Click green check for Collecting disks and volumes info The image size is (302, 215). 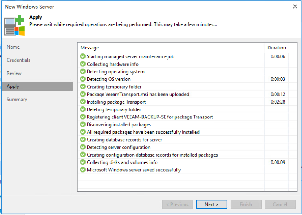83,162
